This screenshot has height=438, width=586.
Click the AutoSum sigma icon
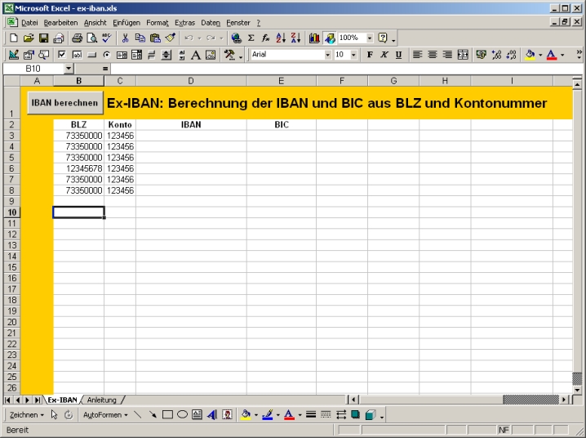coord(251,38)
